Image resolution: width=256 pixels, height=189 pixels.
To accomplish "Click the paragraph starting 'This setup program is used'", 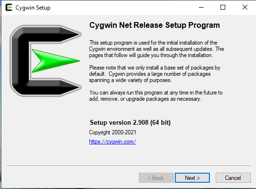I will (157, 49).
